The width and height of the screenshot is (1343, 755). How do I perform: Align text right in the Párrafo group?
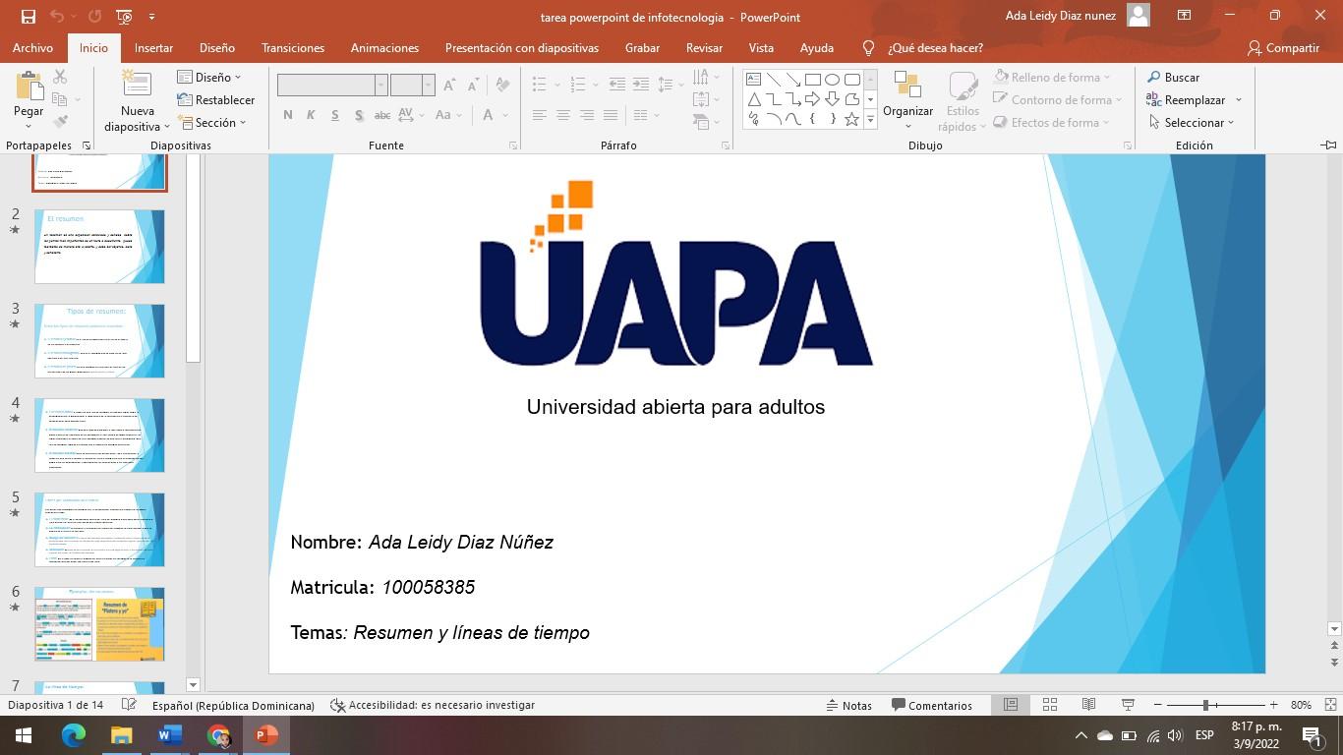tap(586, 115)
